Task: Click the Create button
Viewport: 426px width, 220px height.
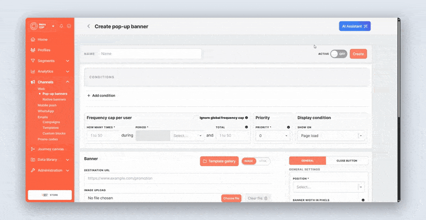Action: [358, 54]
